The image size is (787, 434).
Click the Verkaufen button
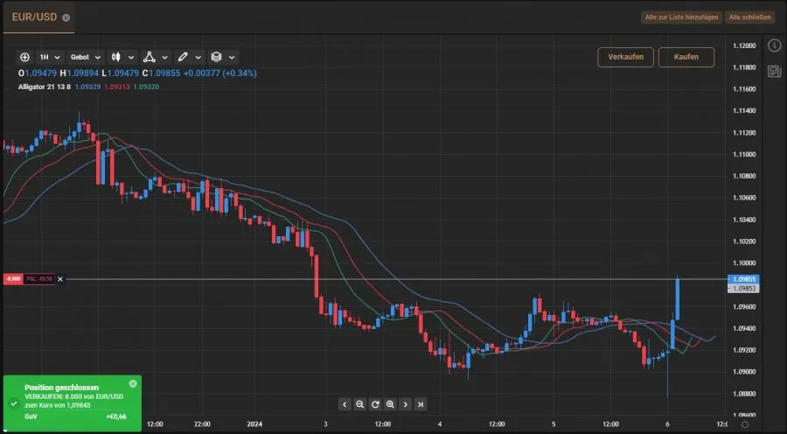(x=625, y=57)
